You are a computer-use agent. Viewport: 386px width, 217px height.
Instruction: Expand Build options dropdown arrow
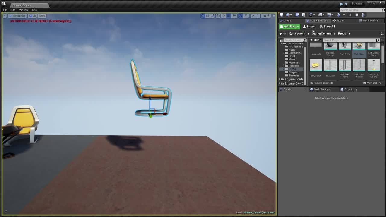coord(344,15)
